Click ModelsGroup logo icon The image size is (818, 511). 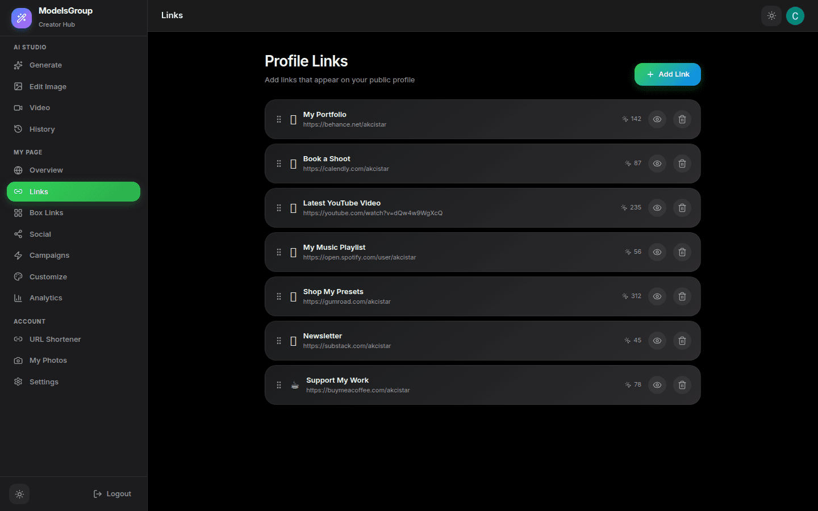(22, 18)
